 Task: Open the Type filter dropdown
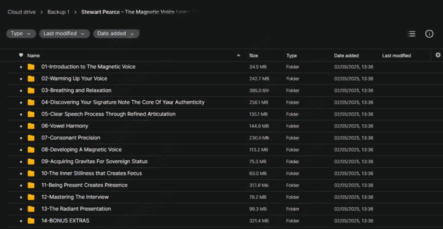[21, 34]
